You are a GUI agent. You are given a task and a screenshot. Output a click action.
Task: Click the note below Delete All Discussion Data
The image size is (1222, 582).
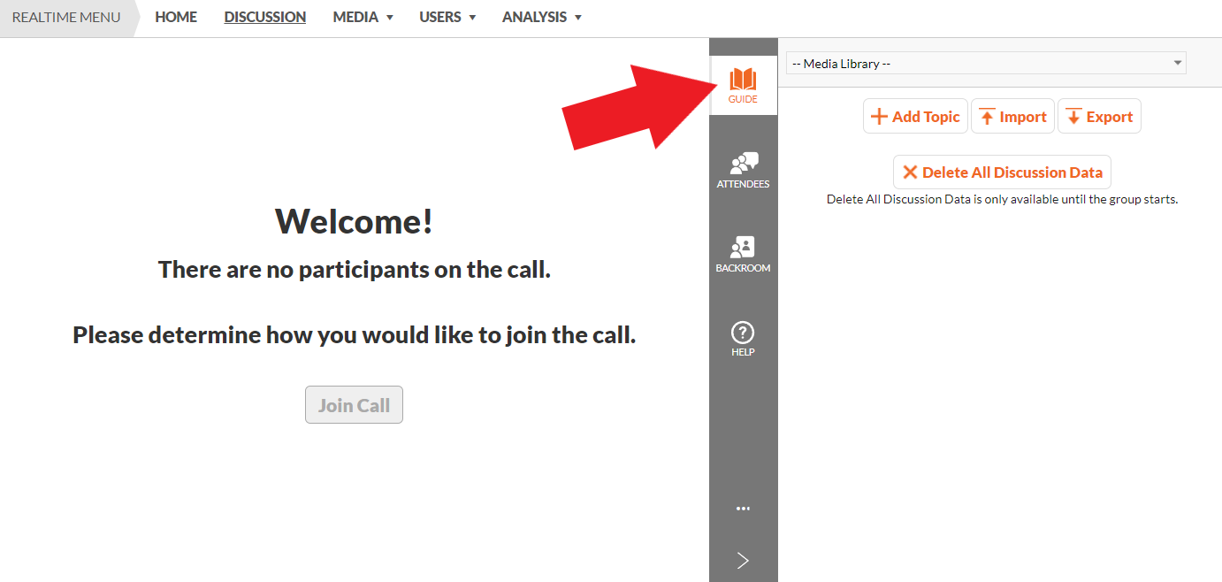[x=1002, y=200]
